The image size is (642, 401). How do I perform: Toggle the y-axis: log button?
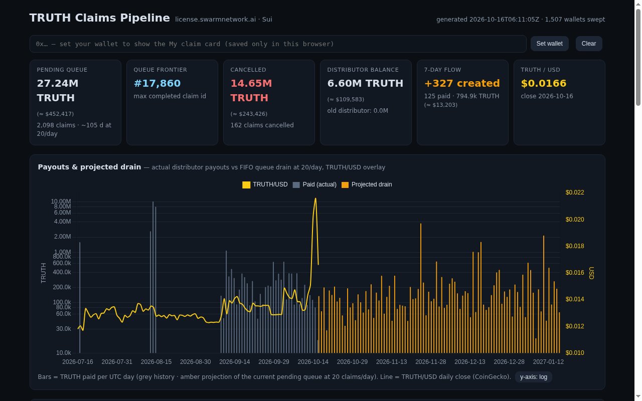coord(534,377)
